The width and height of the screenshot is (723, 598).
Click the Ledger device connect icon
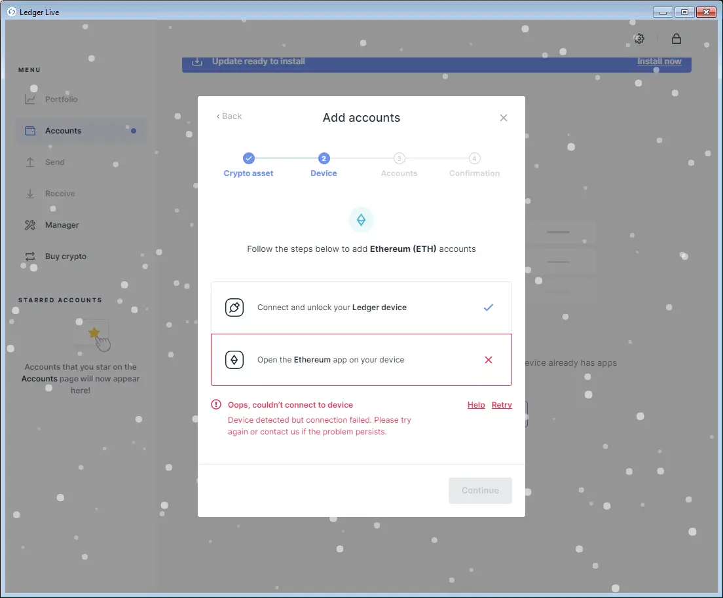[x=234, y=308]
